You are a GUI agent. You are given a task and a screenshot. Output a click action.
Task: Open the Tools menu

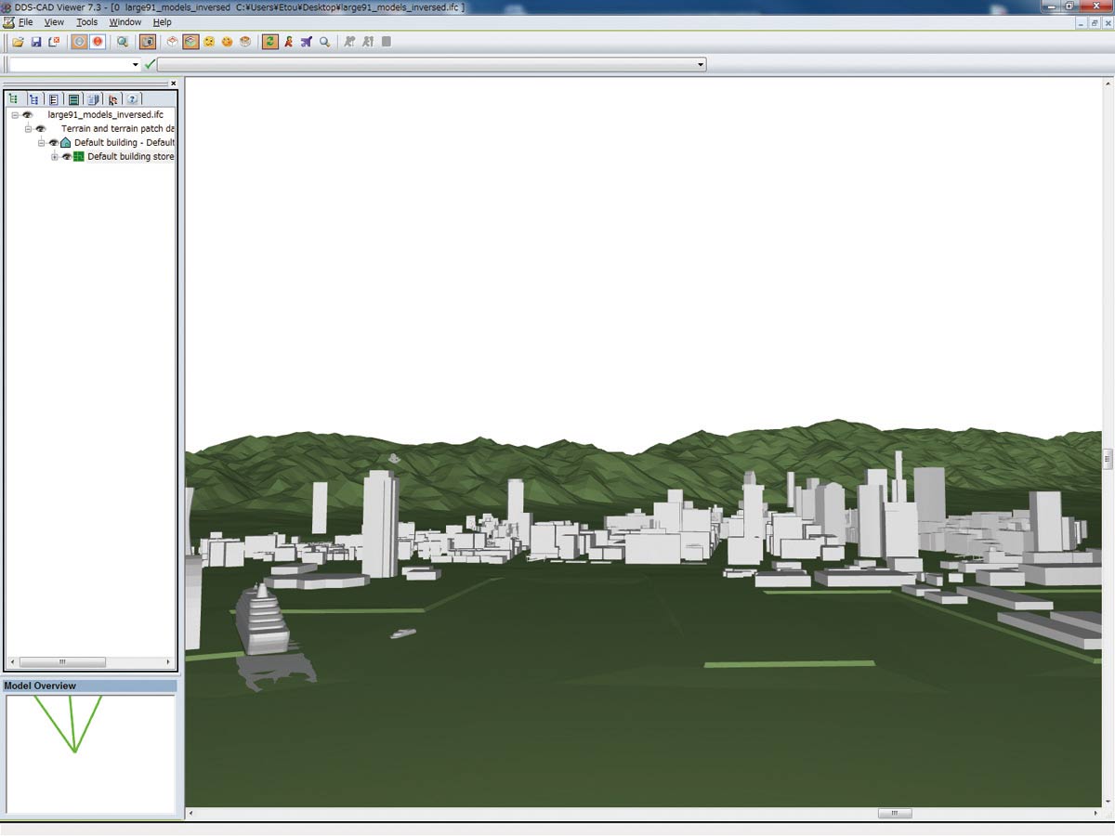tap(86, 21)
